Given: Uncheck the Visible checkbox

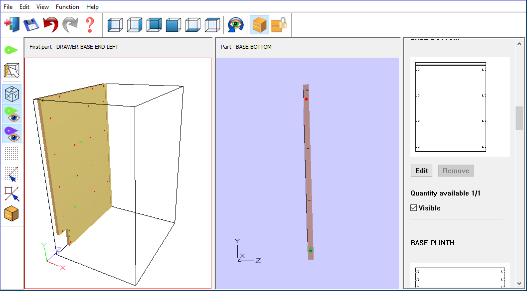Looking at the screenshot, I should coord(414,208).
